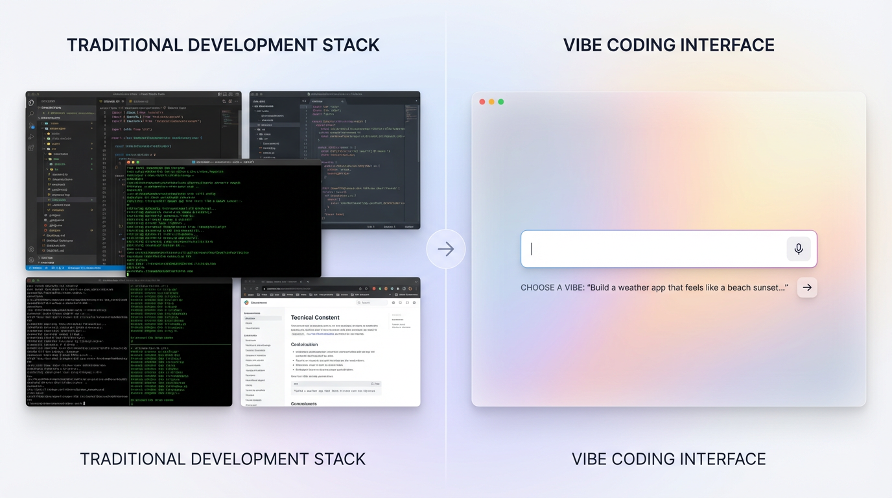Activate the microphone icon in the vibe input box
892x498 pixels.
tap(798, 249)
